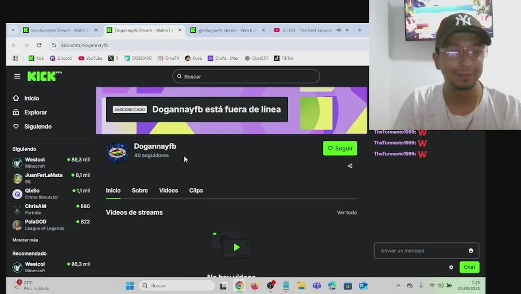Screen dimensions: 521x294
Task: Click the browser back arrow
Action: point(14,45)
